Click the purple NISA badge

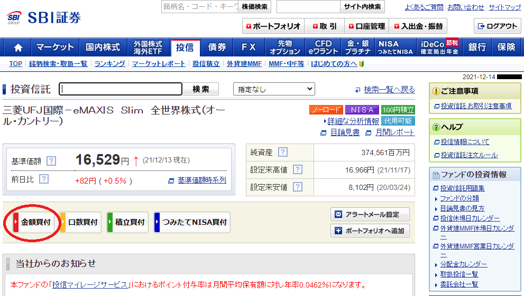362,110
